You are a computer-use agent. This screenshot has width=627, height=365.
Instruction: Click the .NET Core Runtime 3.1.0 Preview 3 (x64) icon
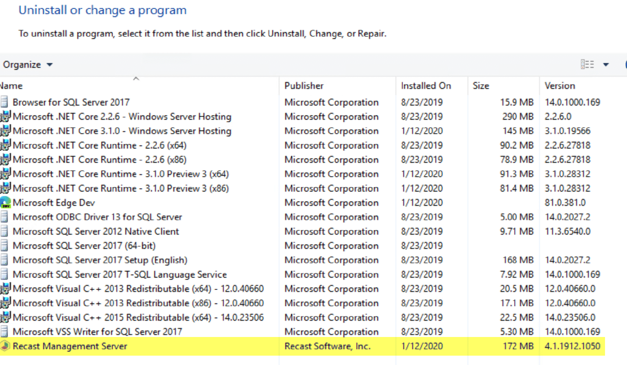[5, 174]
